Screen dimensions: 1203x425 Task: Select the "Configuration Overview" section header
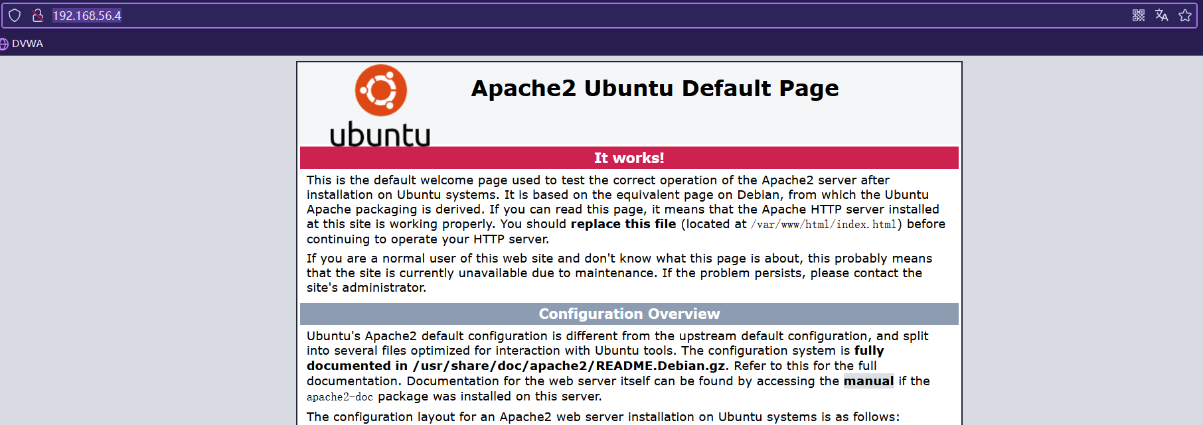pos(629,314)
